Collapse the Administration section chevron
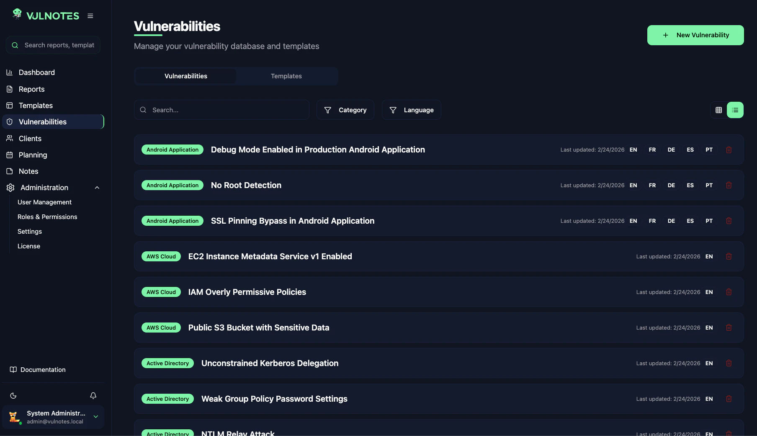757x436 pixels. point(97,188)
